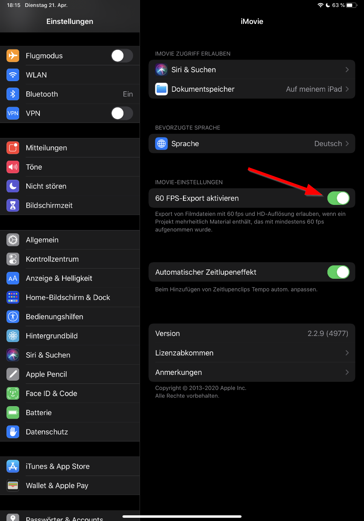The width and height of the screenshot is (364, 521).
Task: Tap the blue Dokumentspeicher folder icon
Action: tap(162, 89)
